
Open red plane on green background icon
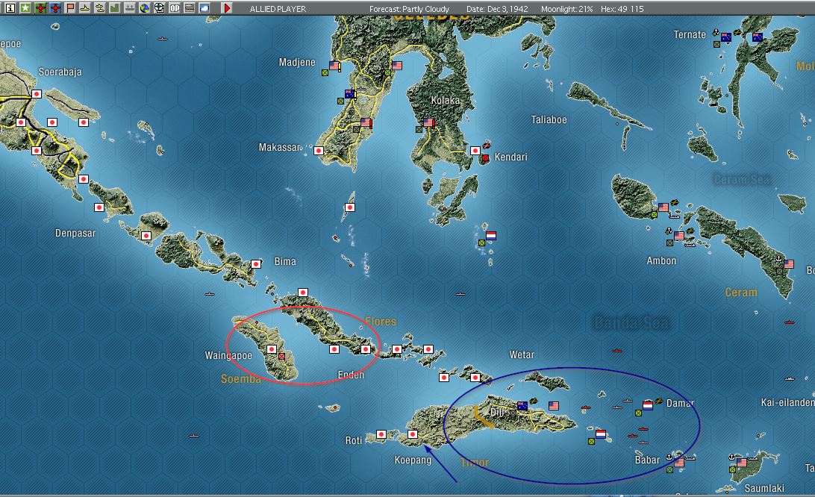40,7
